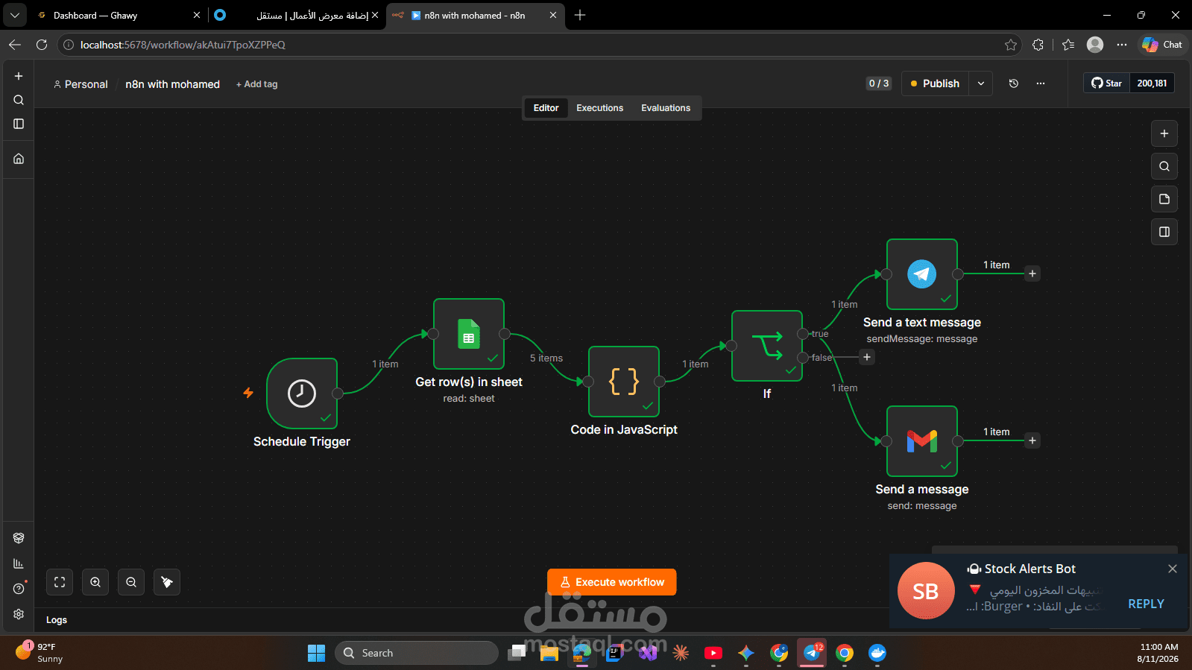Image resolution: width=1192 pixels, height=670 pixels.
Task: Open the Logs panel
Action: click(57, 620)
